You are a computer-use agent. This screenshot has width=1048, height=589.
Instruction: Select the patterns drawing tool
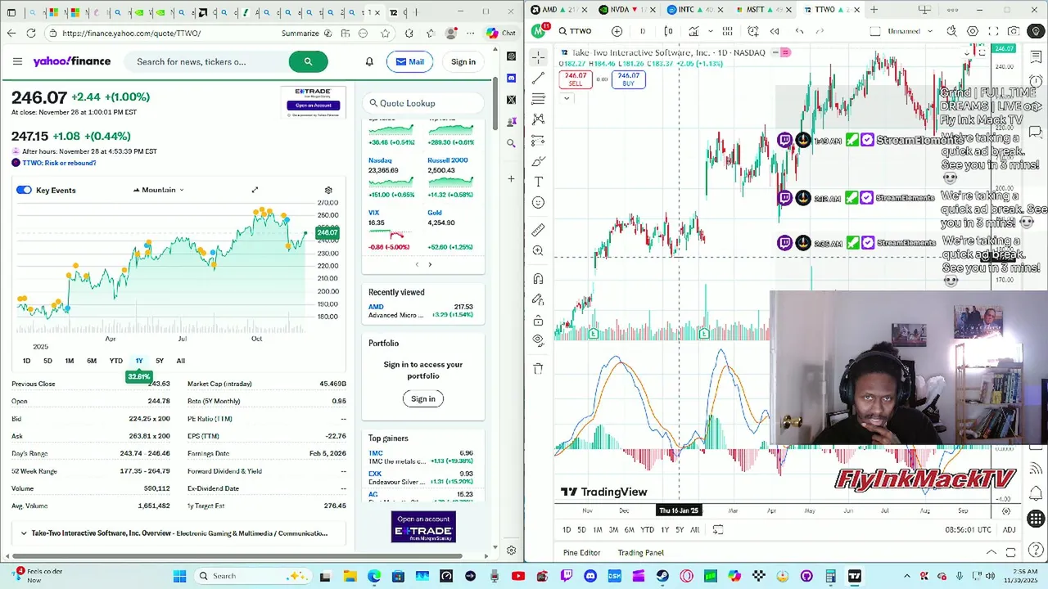(538, 119)
